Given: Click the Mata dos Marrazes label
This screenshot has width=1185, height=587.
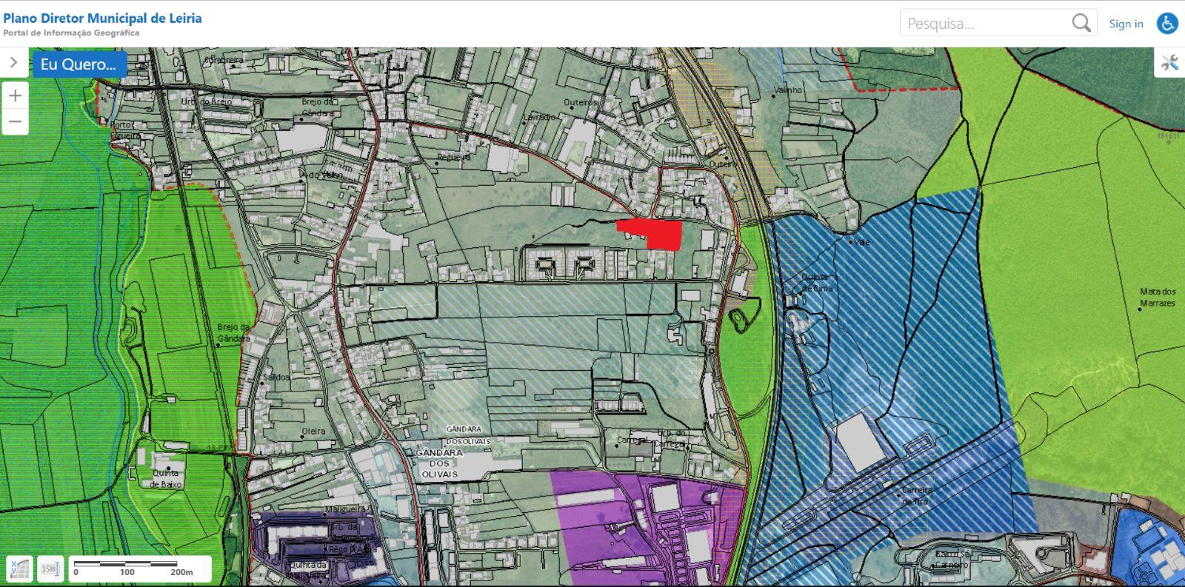Looking at the screenshot, I should click(1157, 297).
